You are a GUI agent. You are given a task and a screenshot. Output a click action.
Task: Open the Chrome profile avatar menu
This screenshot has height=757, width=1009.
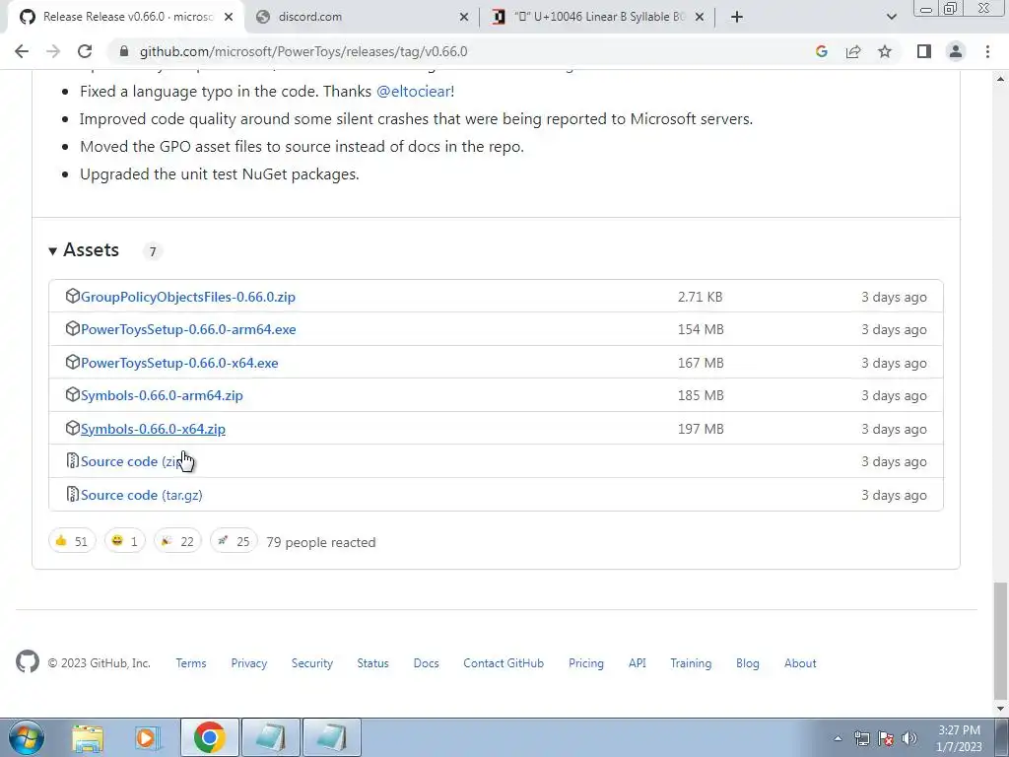pos(956,51)
